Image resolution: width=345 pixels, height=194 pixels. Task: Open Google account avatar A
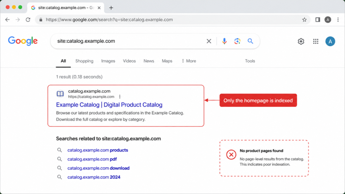pos(330,41)
